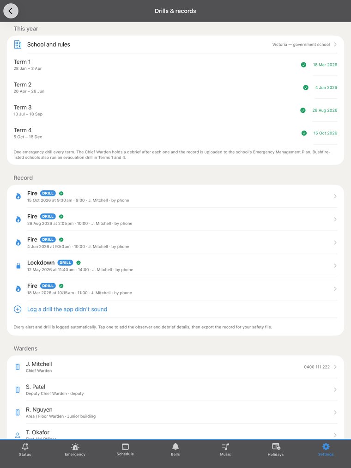
Task: Click Log a drill the app didn't sound
Action: point(67,309)
